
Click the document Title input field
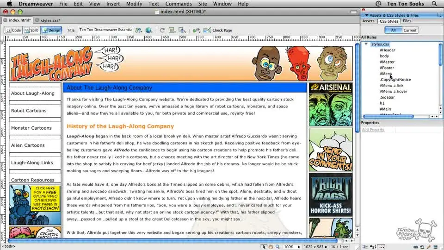pyautogui.click(x=105, y=30)
